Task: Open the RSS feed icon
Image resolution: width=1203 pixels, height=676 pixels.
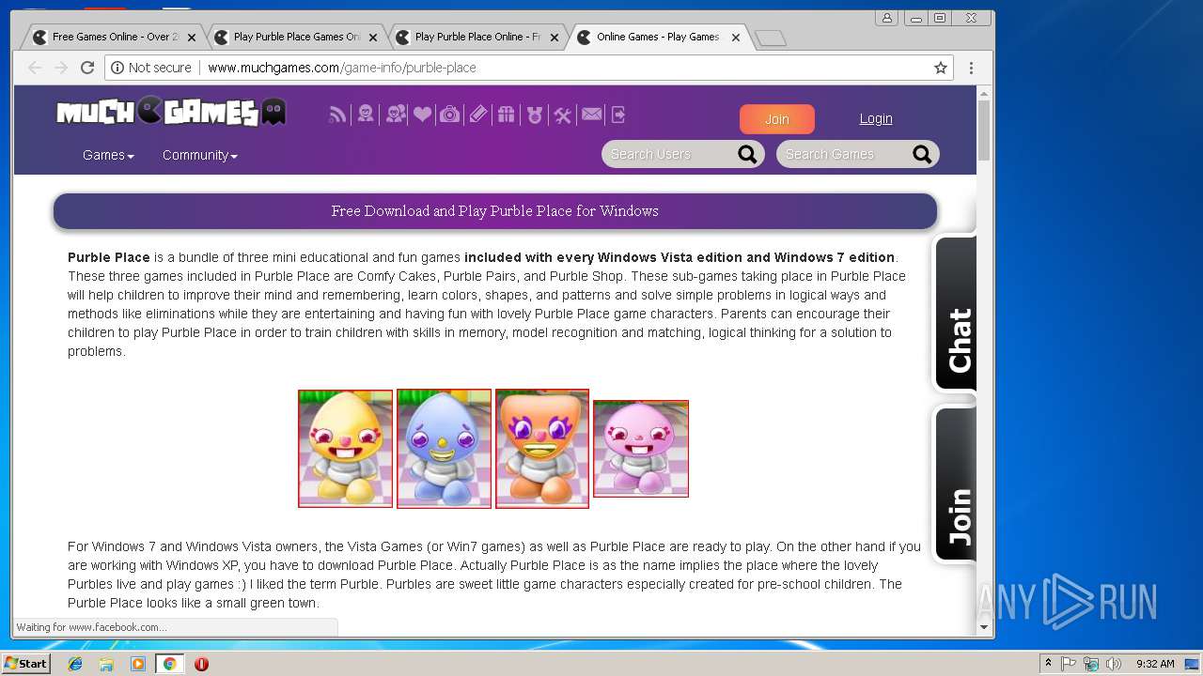Action: point(337,115)
